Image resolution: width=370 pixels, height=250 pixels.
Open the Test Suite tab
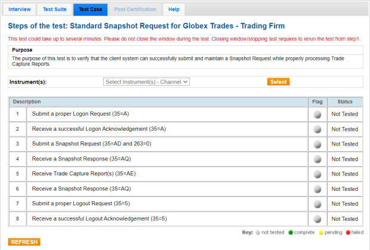[x=54, y=10]
